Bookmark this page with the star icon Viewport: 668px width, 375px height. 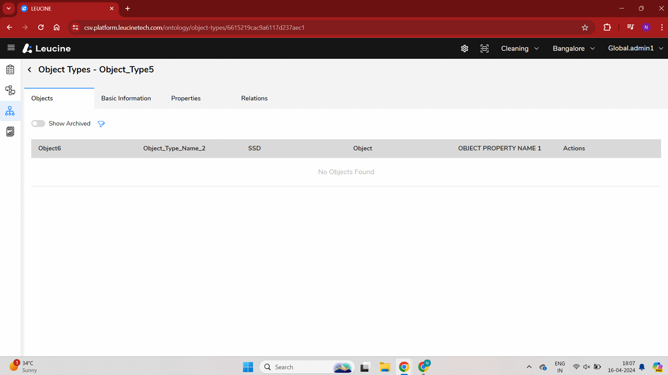pos(585,27)
